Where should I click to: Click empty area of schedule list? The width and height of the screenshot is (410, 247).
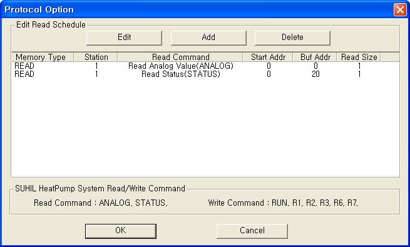pyautogui.click(x=205, y=128)
